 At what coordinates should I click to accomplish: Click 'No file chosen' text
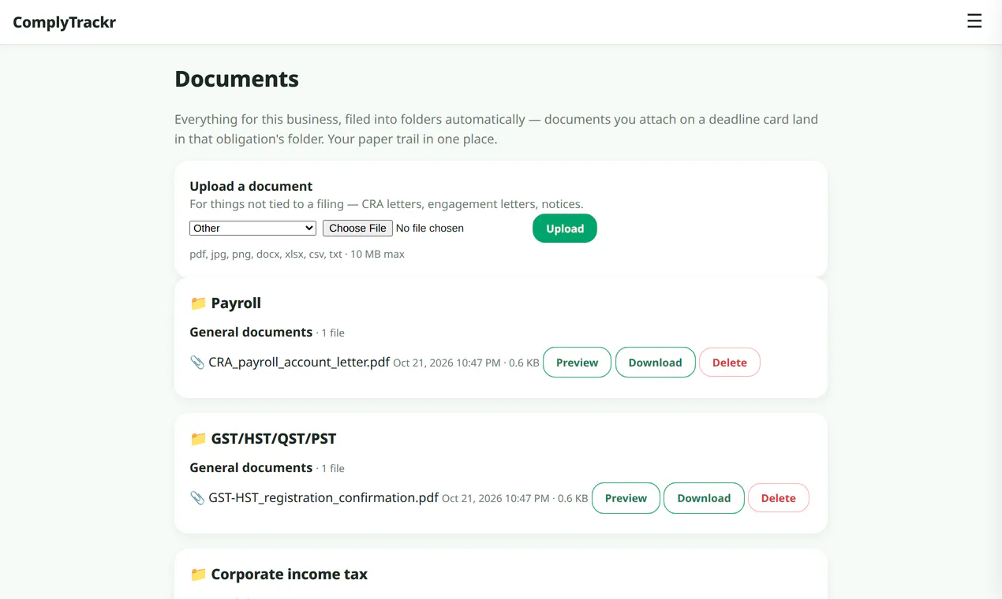pyautogui.click(x=430, y=228)
